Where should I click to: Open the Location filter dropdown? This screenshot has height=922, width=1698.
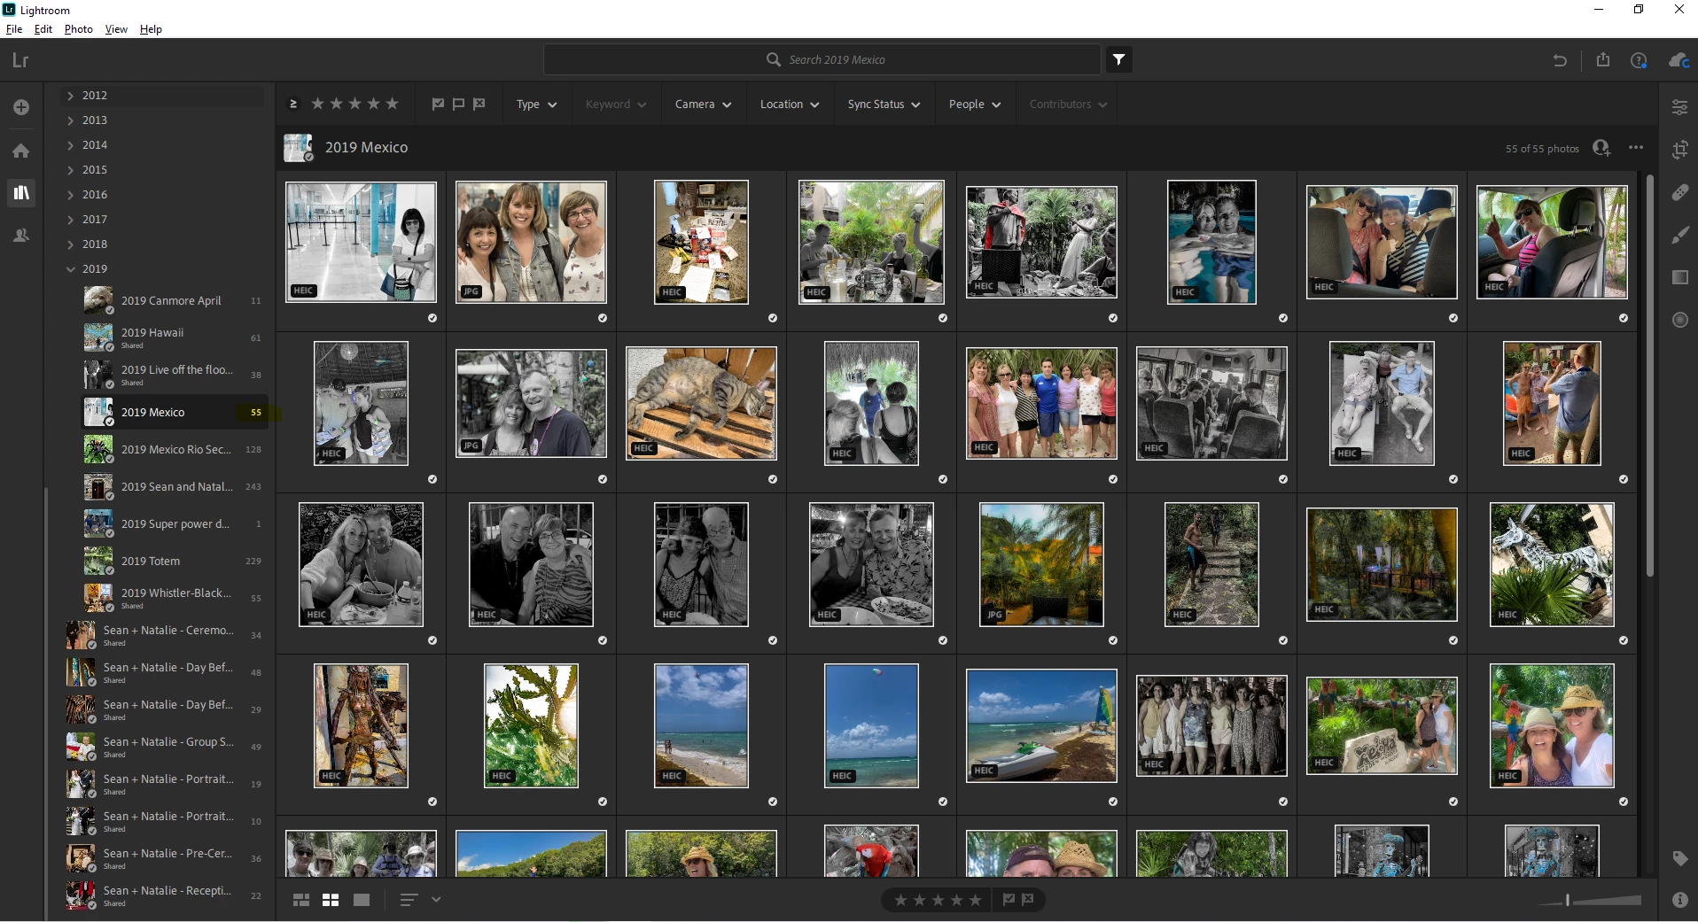pos(789,104)
